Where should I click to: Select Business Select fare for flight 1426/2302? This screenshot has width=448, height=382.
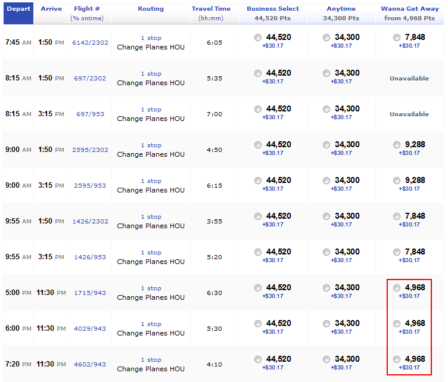pyautogui.click(x=258, y=216)
